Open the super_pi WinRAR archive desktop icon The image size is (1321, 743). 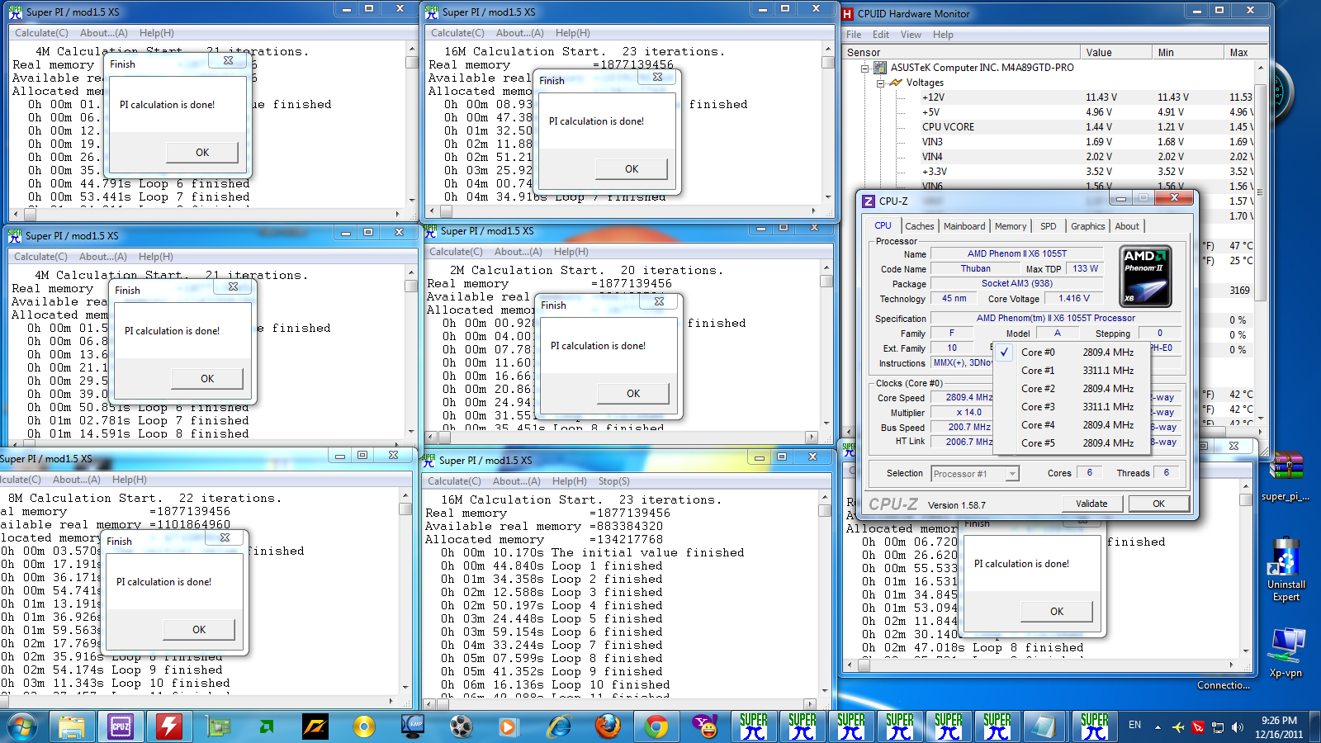[x=1285, y=477]
